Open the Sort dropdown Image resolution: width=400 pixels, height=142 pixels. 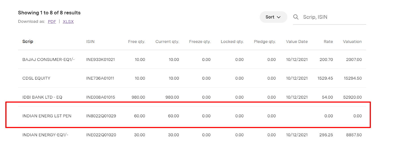click(x=273, y=17)
